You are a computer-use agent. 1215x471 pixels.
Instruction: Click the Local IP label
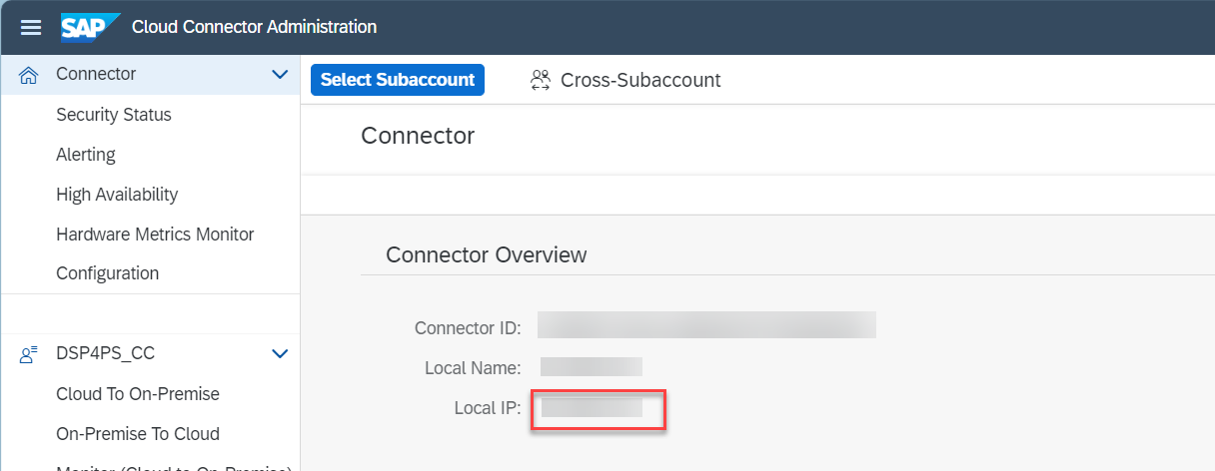point(488,408)
